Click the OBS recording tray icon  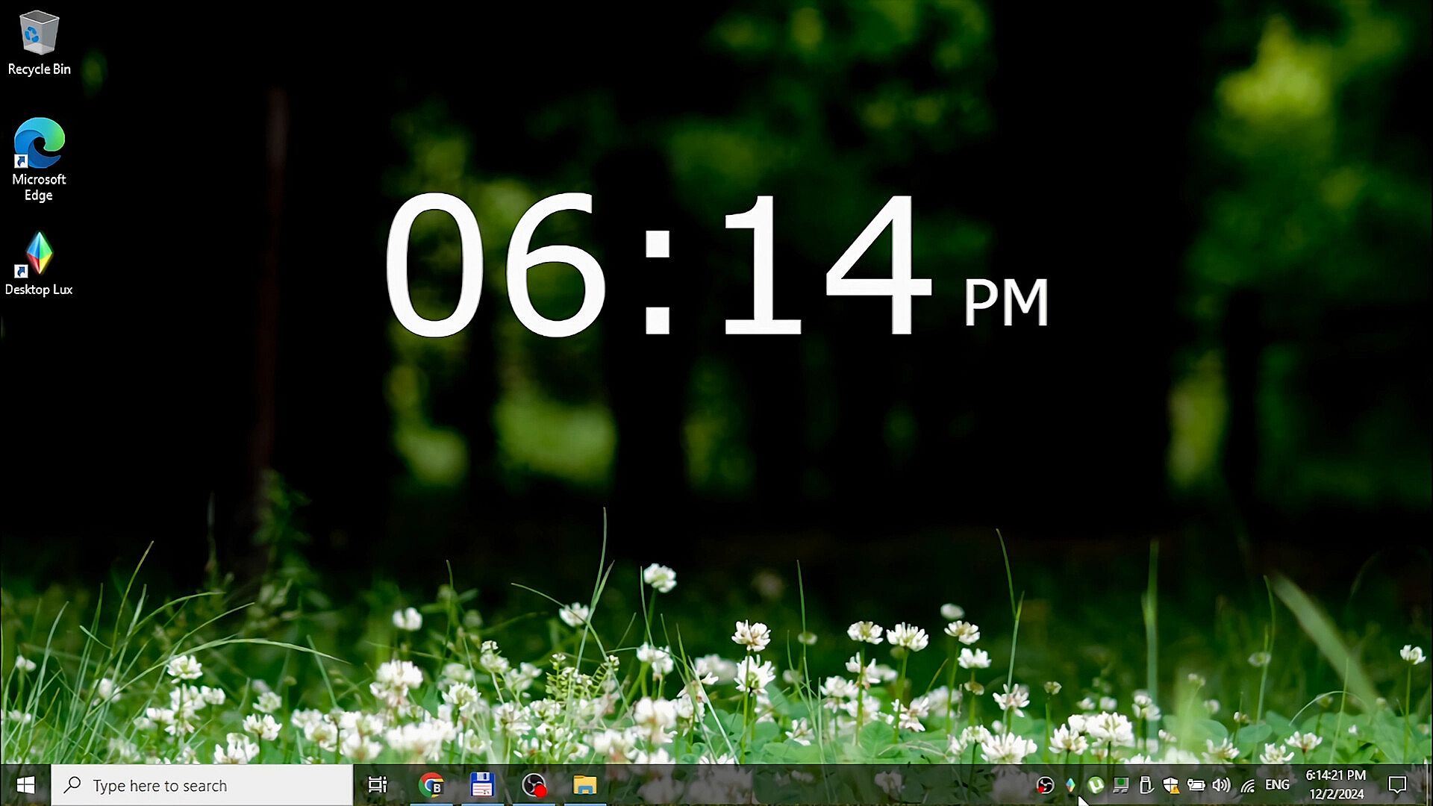[1045, 785]
